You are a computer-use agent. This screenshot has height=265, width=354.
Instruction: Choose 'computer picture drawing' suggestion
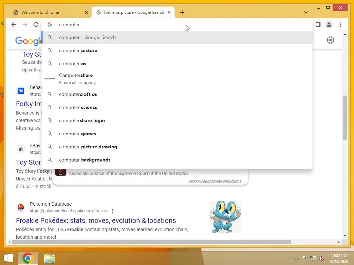click(x=177, y=147)
